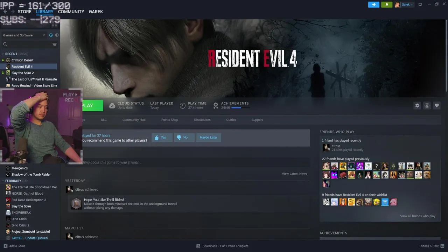The height and width of the screenshot is (252, 448).
Task: Open the announcements megaphone icon
Action: pyautogui.click(x=373, y=5)
